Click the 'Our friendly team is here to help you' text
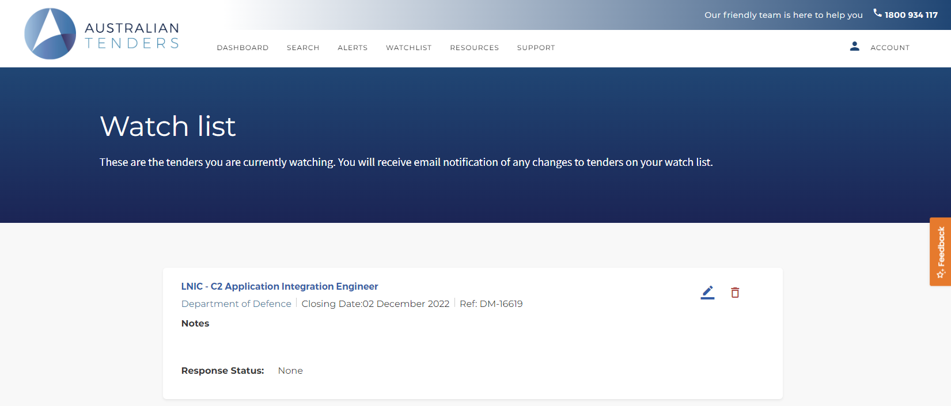This screenshot has width=951, height=406. click(x=783, y=15)
